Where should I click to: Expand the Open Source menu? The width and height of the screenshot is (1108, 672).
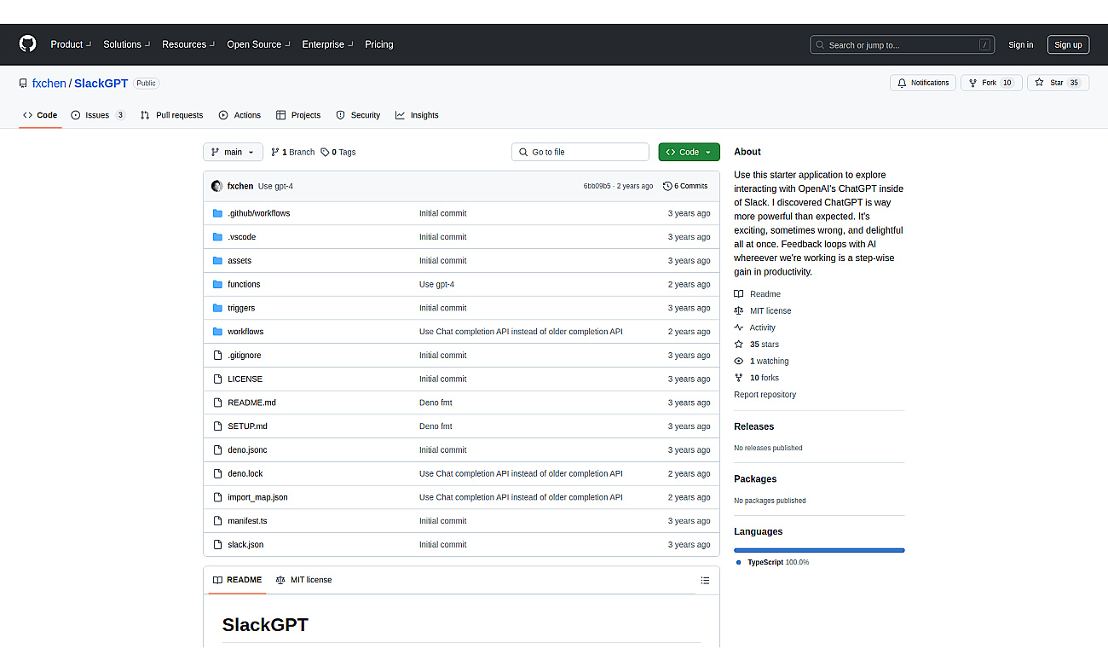pos(258,44)
